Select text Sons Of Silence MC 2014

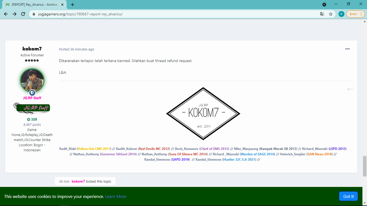[188, 154]
